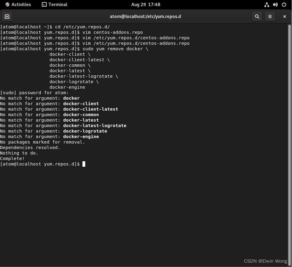This screenshot has width=292, height=267.
Task: Click 'No match for argument: docker-engine' line
Action: (x=49, y=137)
